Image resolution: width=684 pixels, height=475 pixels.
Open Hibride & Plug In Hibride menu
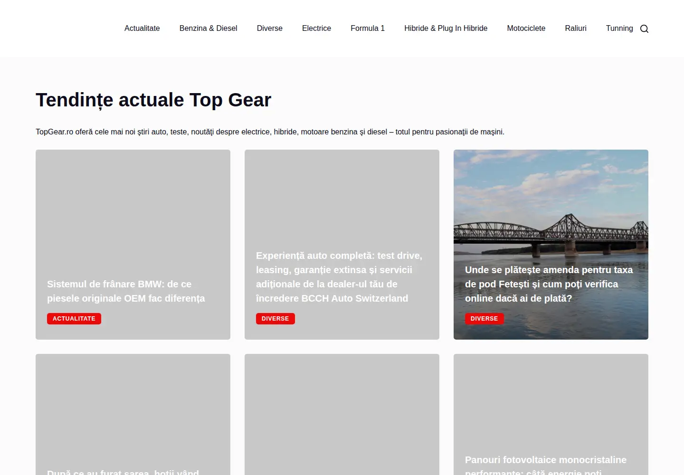point(446,28)
